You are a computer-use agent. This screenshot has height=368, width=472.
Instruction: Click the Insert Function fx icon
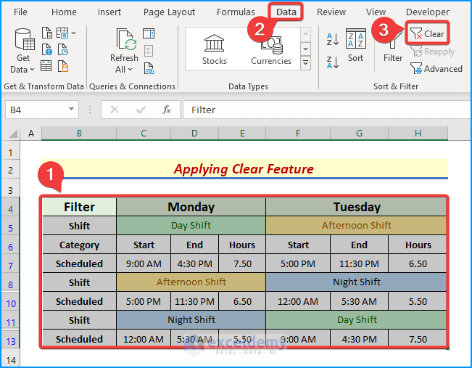167,110
